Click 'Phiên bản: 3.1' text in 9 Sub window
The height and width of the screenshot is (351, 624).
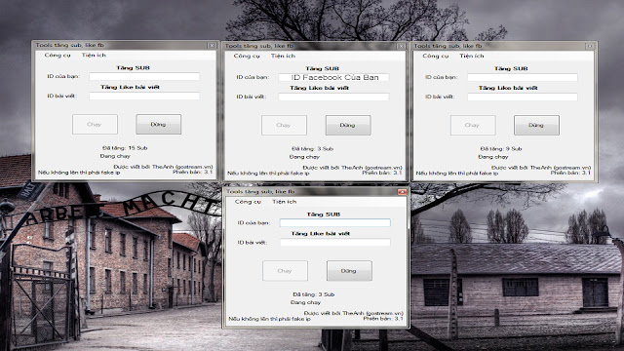pos(570,174)
